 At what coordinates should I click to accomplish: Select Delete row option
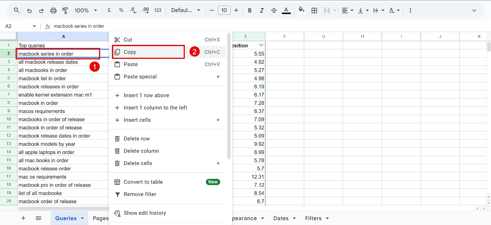point(167,139)
